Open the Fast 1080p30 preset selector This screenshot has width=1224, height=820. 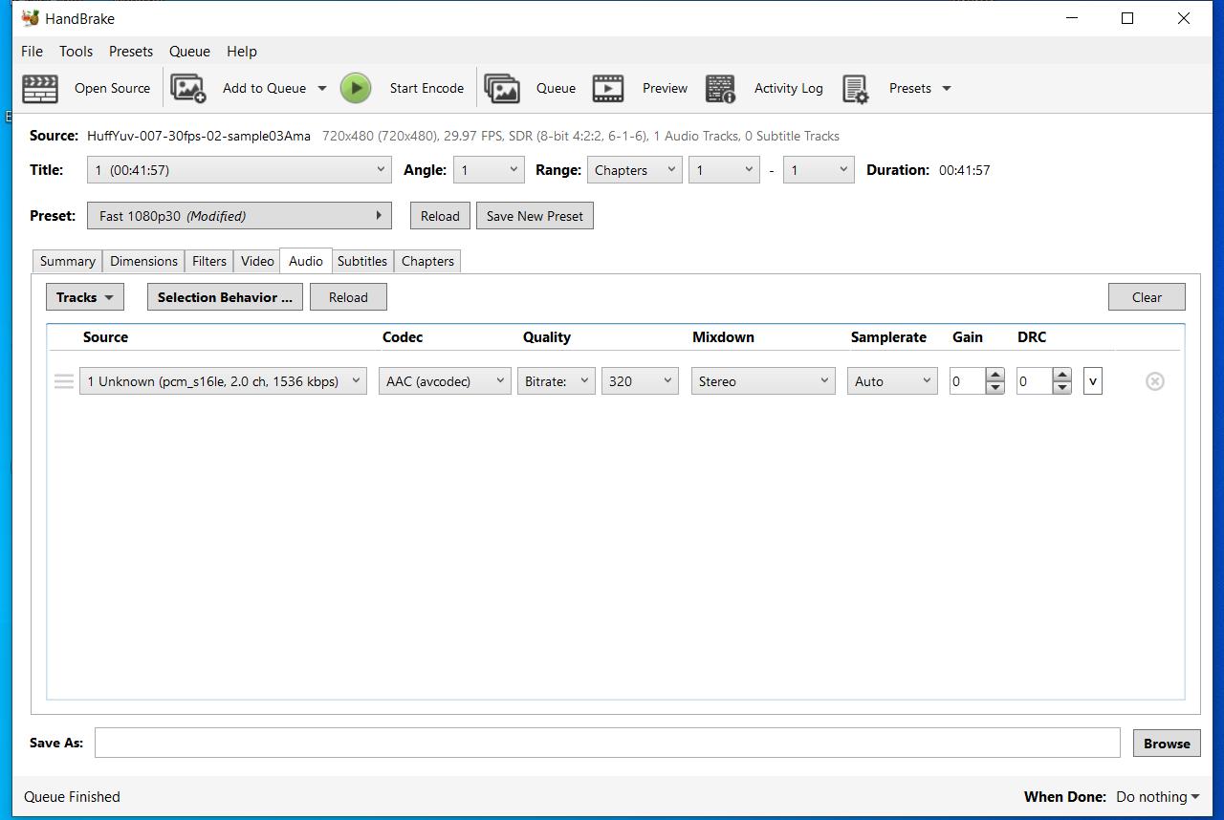239,216
